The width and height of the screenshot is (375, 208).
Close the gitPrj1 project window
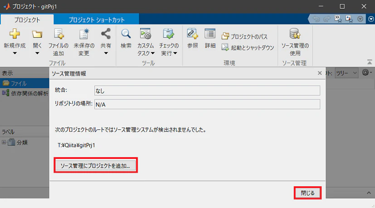point(364,6)
